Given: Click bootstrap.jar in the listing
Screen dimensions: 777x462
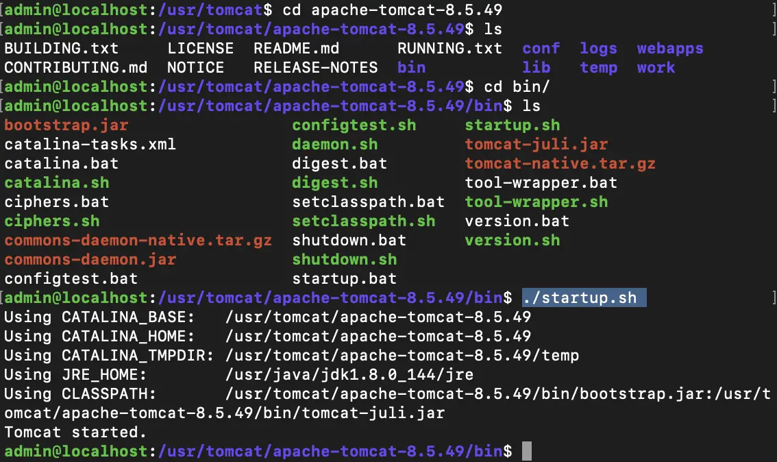Looking at the screenshot, I should (66, 125).
